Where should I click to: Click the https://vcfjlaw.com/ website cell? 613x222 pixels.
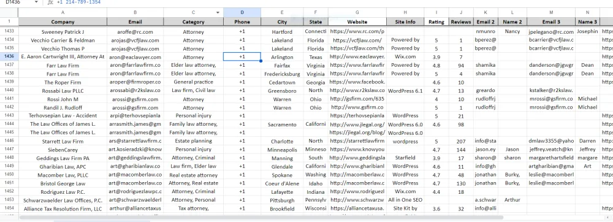pos(357,40)
